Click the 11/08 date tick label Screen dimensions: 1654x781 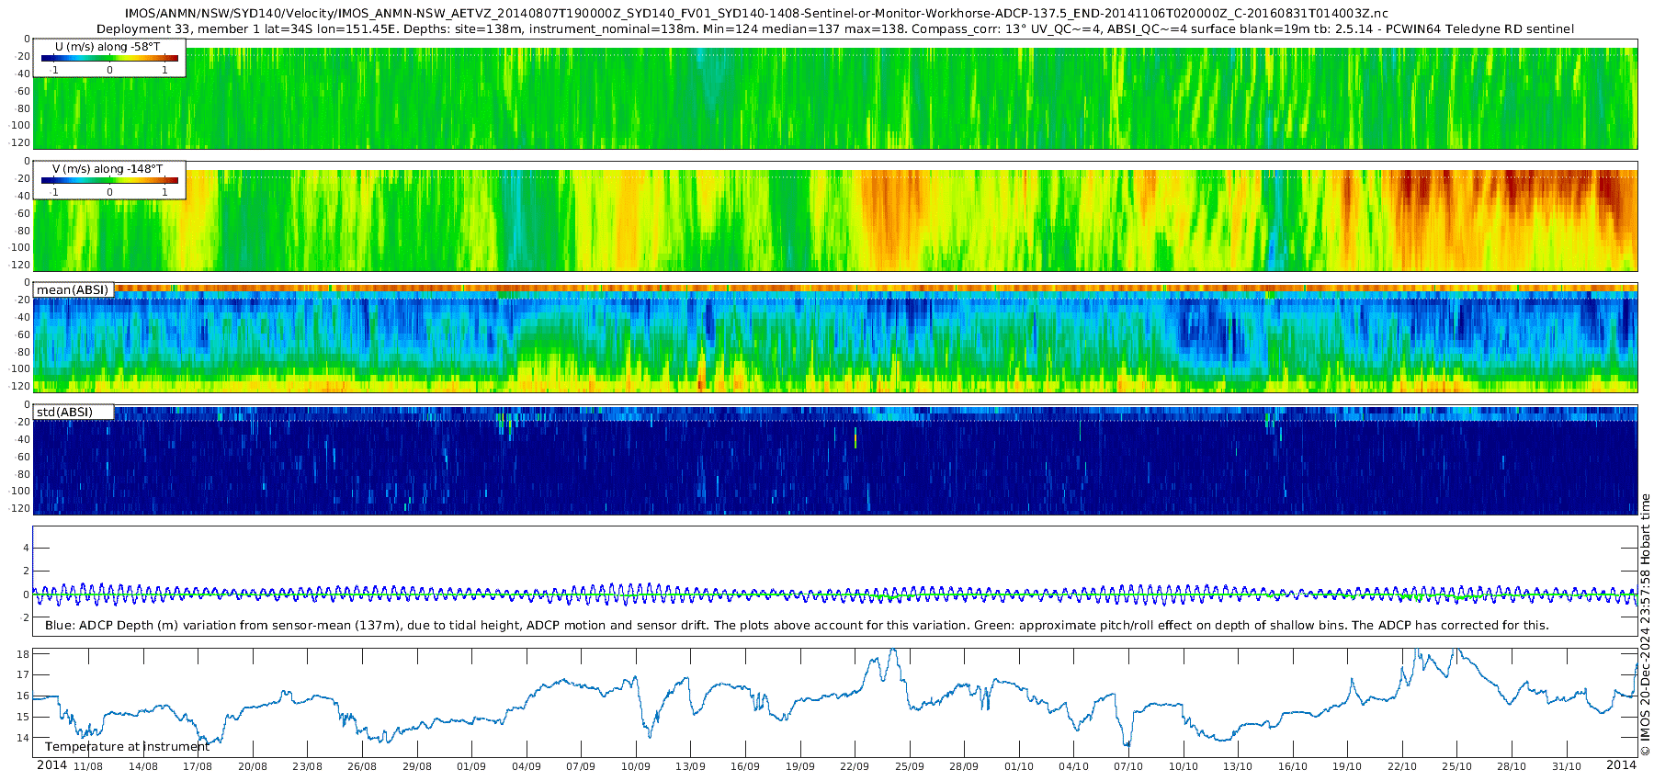[x=88, y=766]
